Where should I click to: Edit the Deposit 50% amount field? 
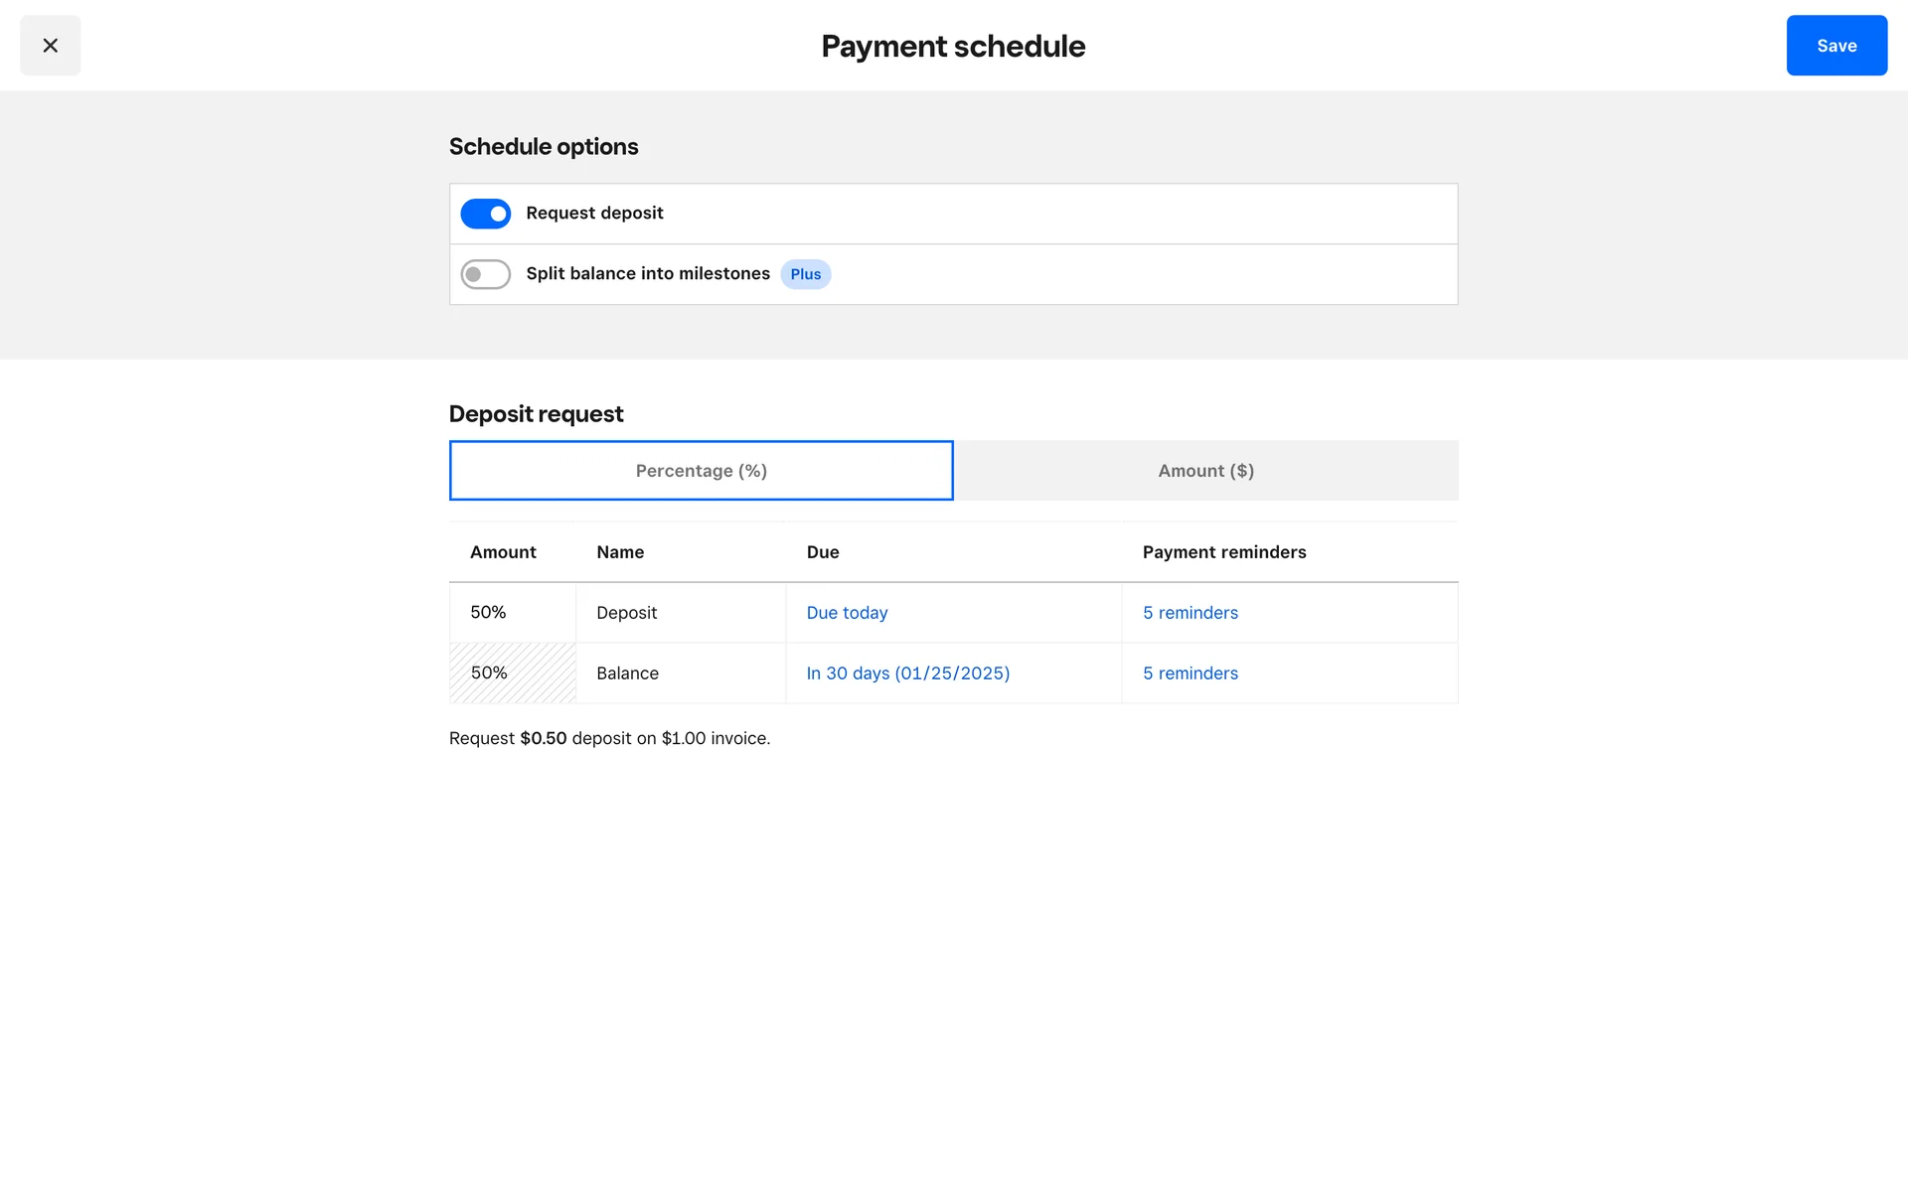pyautogui.click(x=512, y=613)
